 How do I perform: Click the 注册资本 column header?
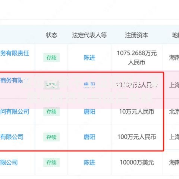pyautogui.click(x=136, y=35)
